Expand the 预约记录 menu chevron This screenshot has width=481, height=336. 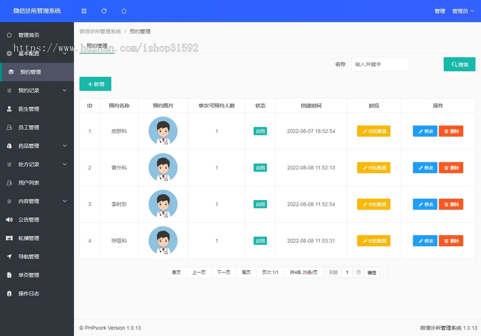coord(65,91)
